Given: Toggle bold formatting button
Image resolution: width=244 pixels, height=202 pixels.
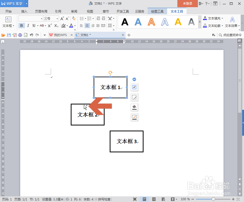Looking at the screenshot, I should (x=22, y=26).
